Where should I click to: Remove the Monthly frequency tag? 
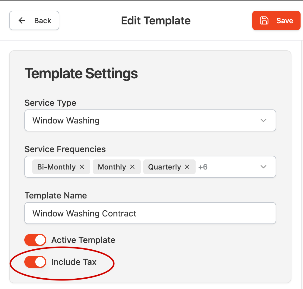132,167
